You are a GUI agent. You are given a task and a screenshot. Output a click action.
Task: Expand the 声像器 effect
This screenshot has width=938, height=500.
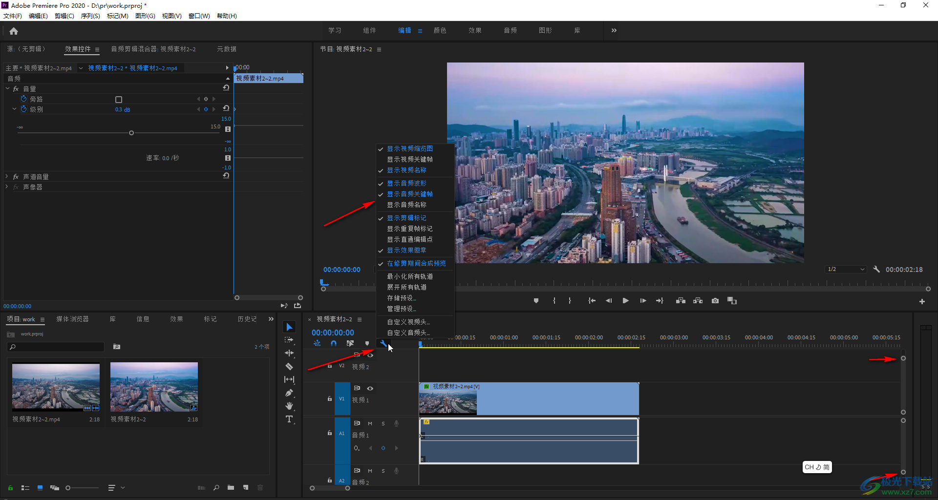point(7,187)
